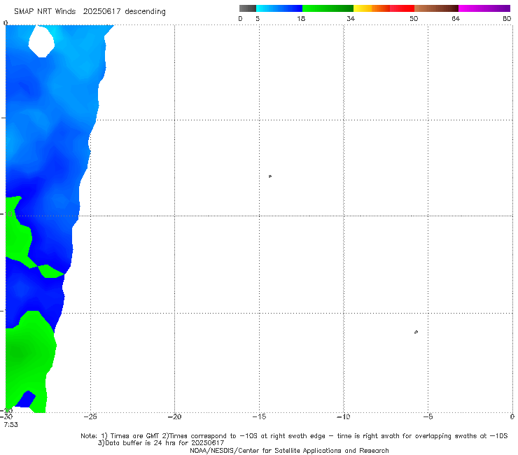Viewport: 518px width, 455px height.
Task: Click the note 'Data buffer is 24 hrs'
Action: click(161, 443)
